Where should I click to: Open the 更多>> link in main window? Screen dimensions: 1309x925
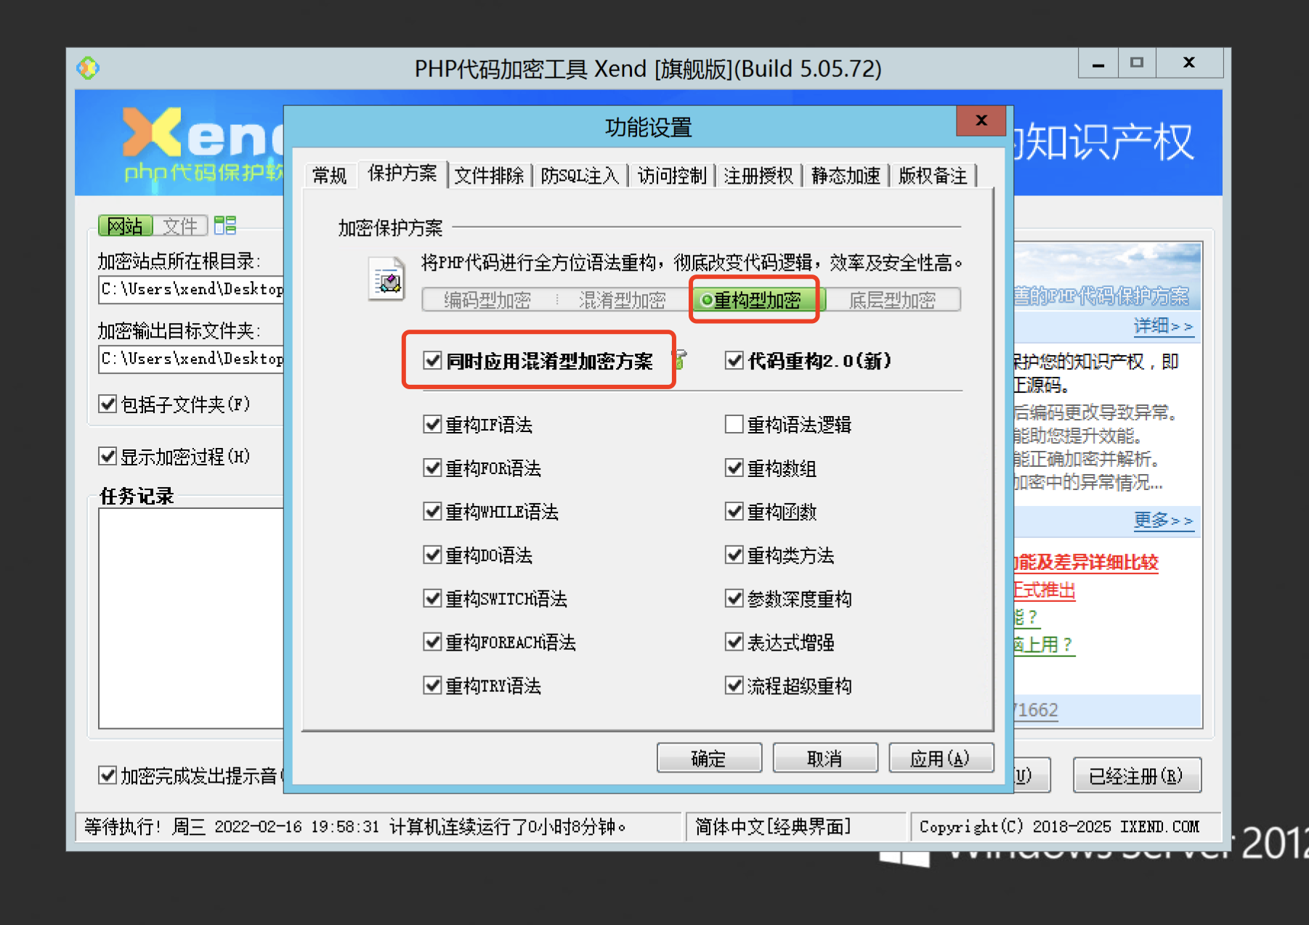[1164, 520]
